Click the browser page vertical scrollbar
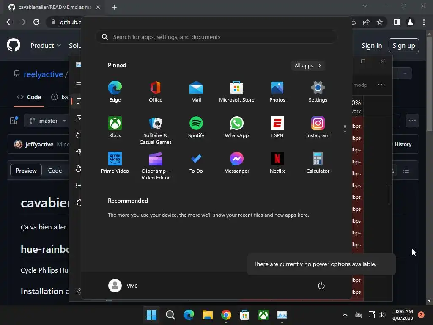Viewport: 433px width, 325px height. click(429, 84)
